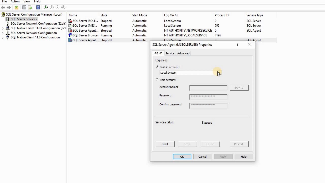Click OK to confirm properties
The height and width of the screenshot is (183, 325).
(182, 157)
